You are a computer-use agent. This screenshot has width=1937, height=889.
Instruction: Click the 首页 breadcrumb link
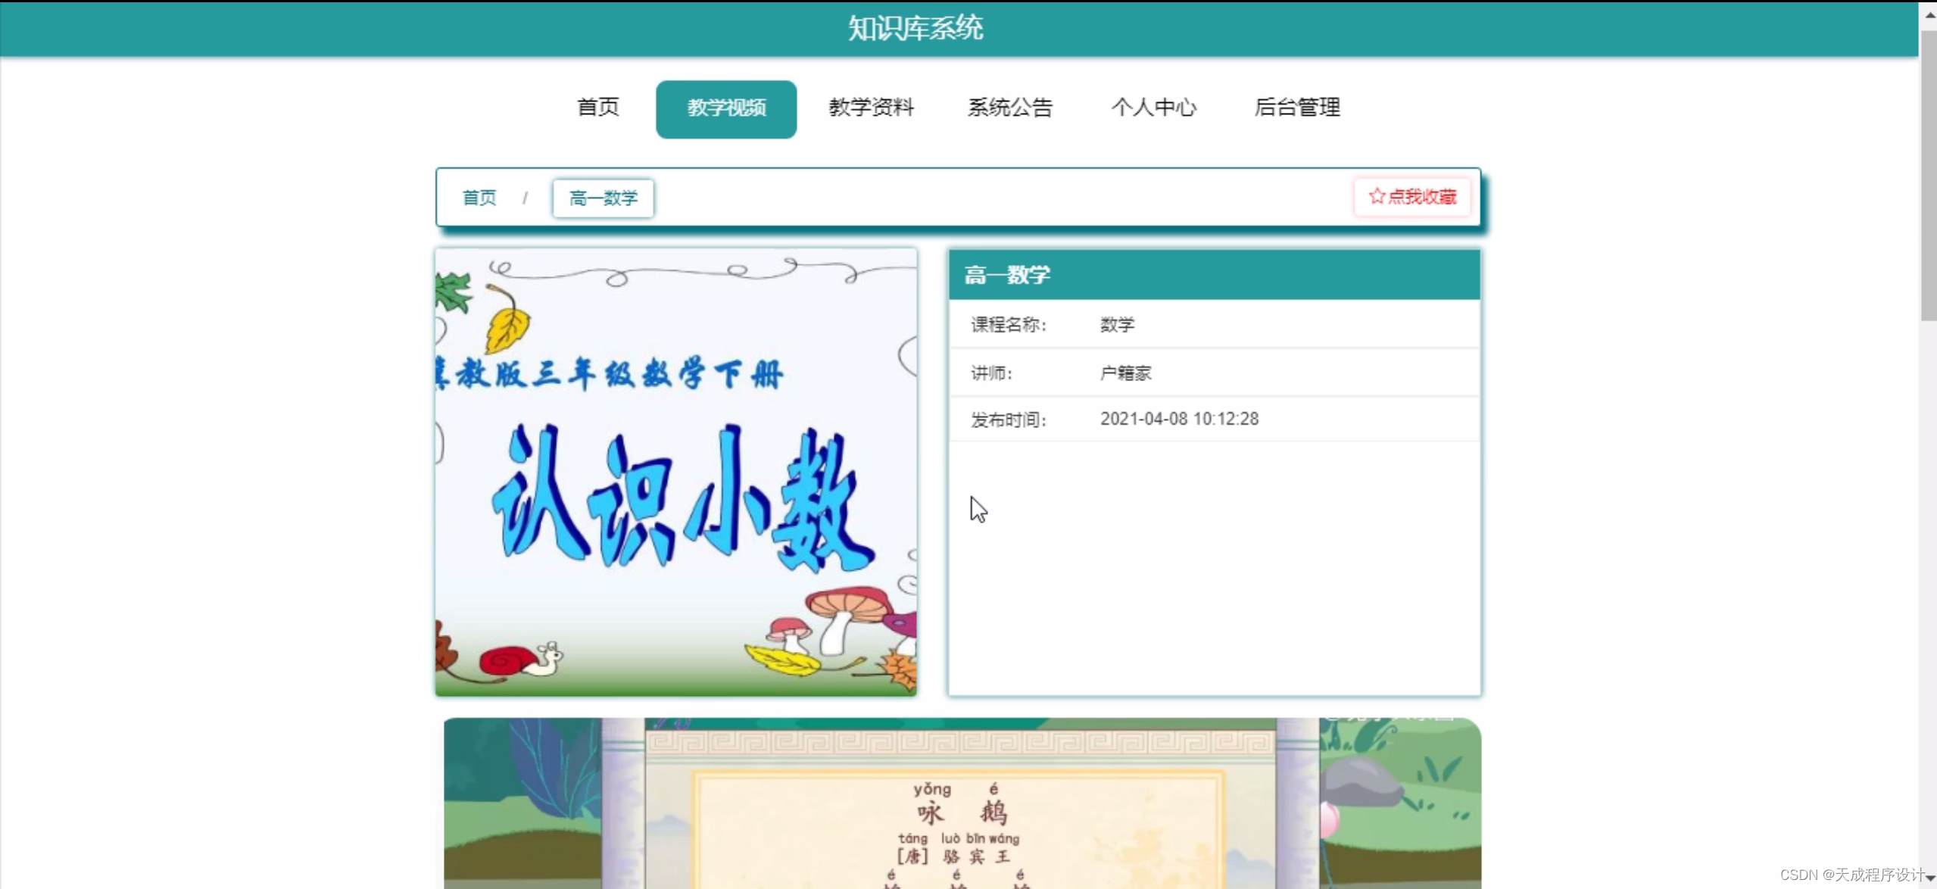[479, 198]
